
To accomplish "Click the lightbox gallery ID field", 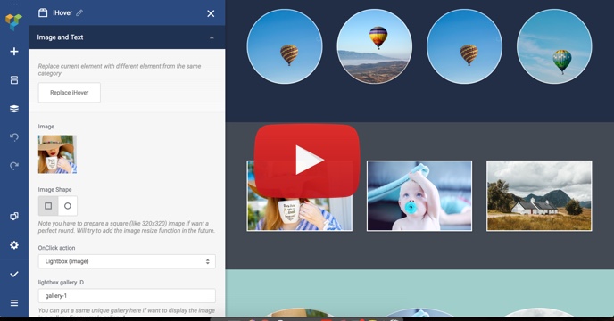I will (127, 296).
